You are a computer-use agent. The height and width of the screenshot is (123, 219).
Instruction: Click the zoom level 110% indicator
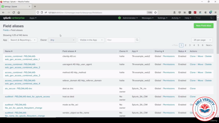[x=150, y=13]
